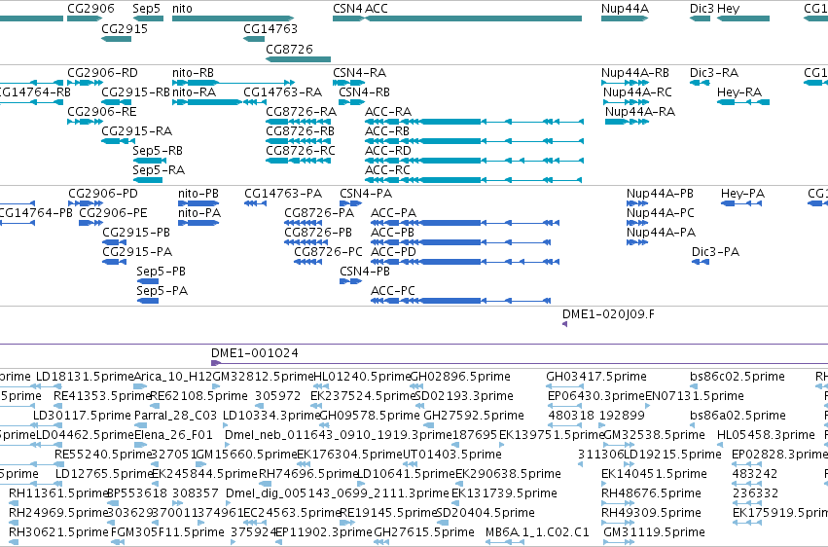Click transcript Sep5-RB
The image size is (828, 547).
click(x=158, y=151)
